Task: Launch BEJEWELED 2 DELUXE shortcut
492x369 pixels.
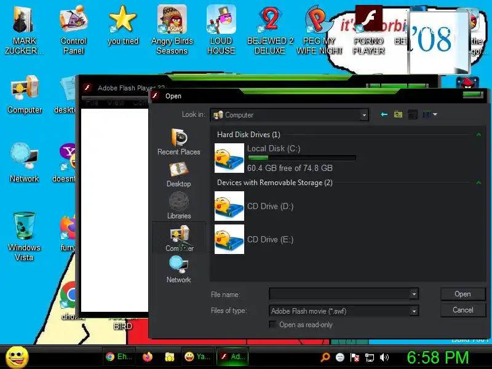Action: tap(270, 30)
